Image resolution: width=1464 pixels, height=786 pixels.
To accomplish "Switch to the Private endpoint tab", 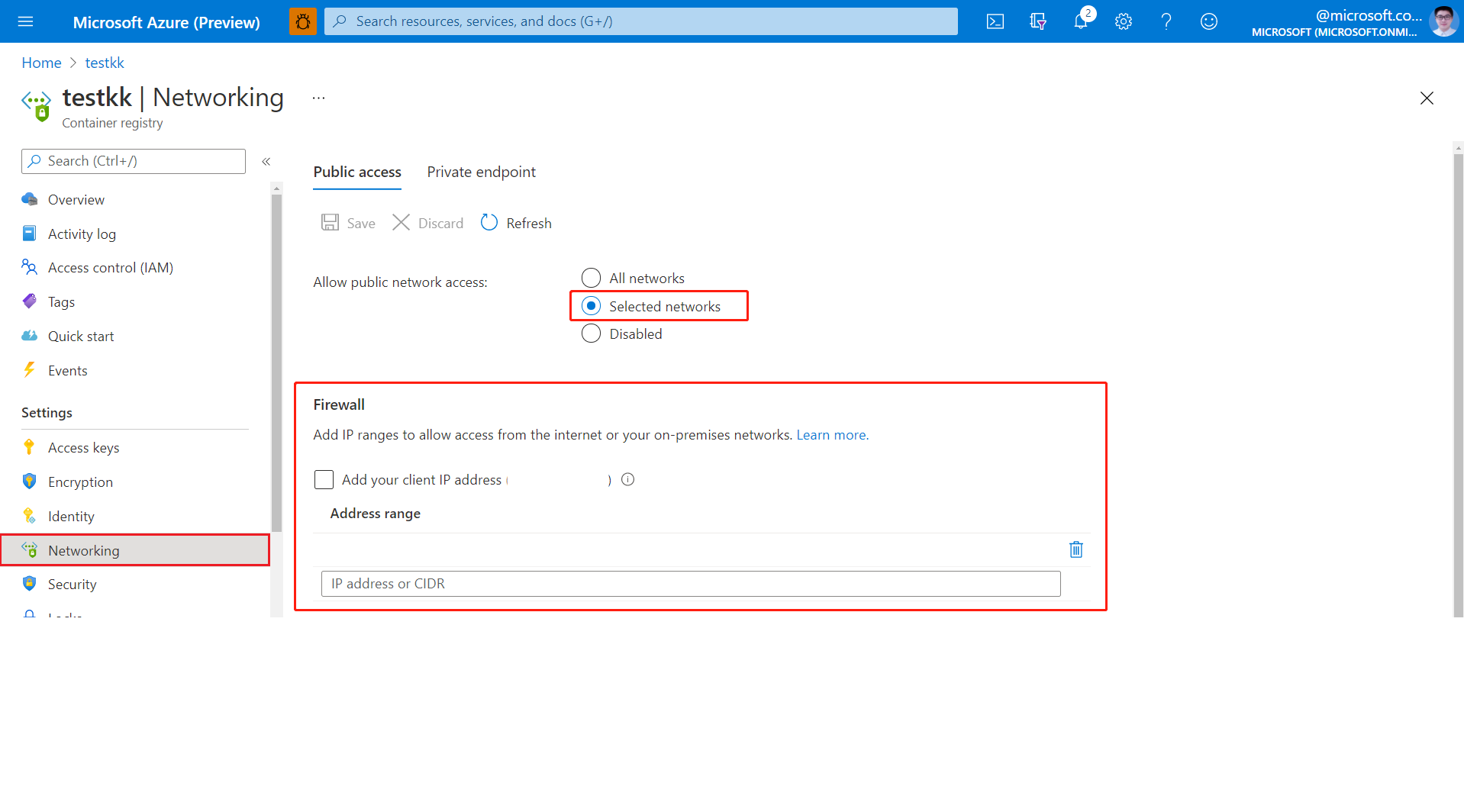I will 481,172.
